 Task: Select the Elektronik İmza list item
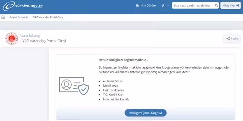pos(113,90)
